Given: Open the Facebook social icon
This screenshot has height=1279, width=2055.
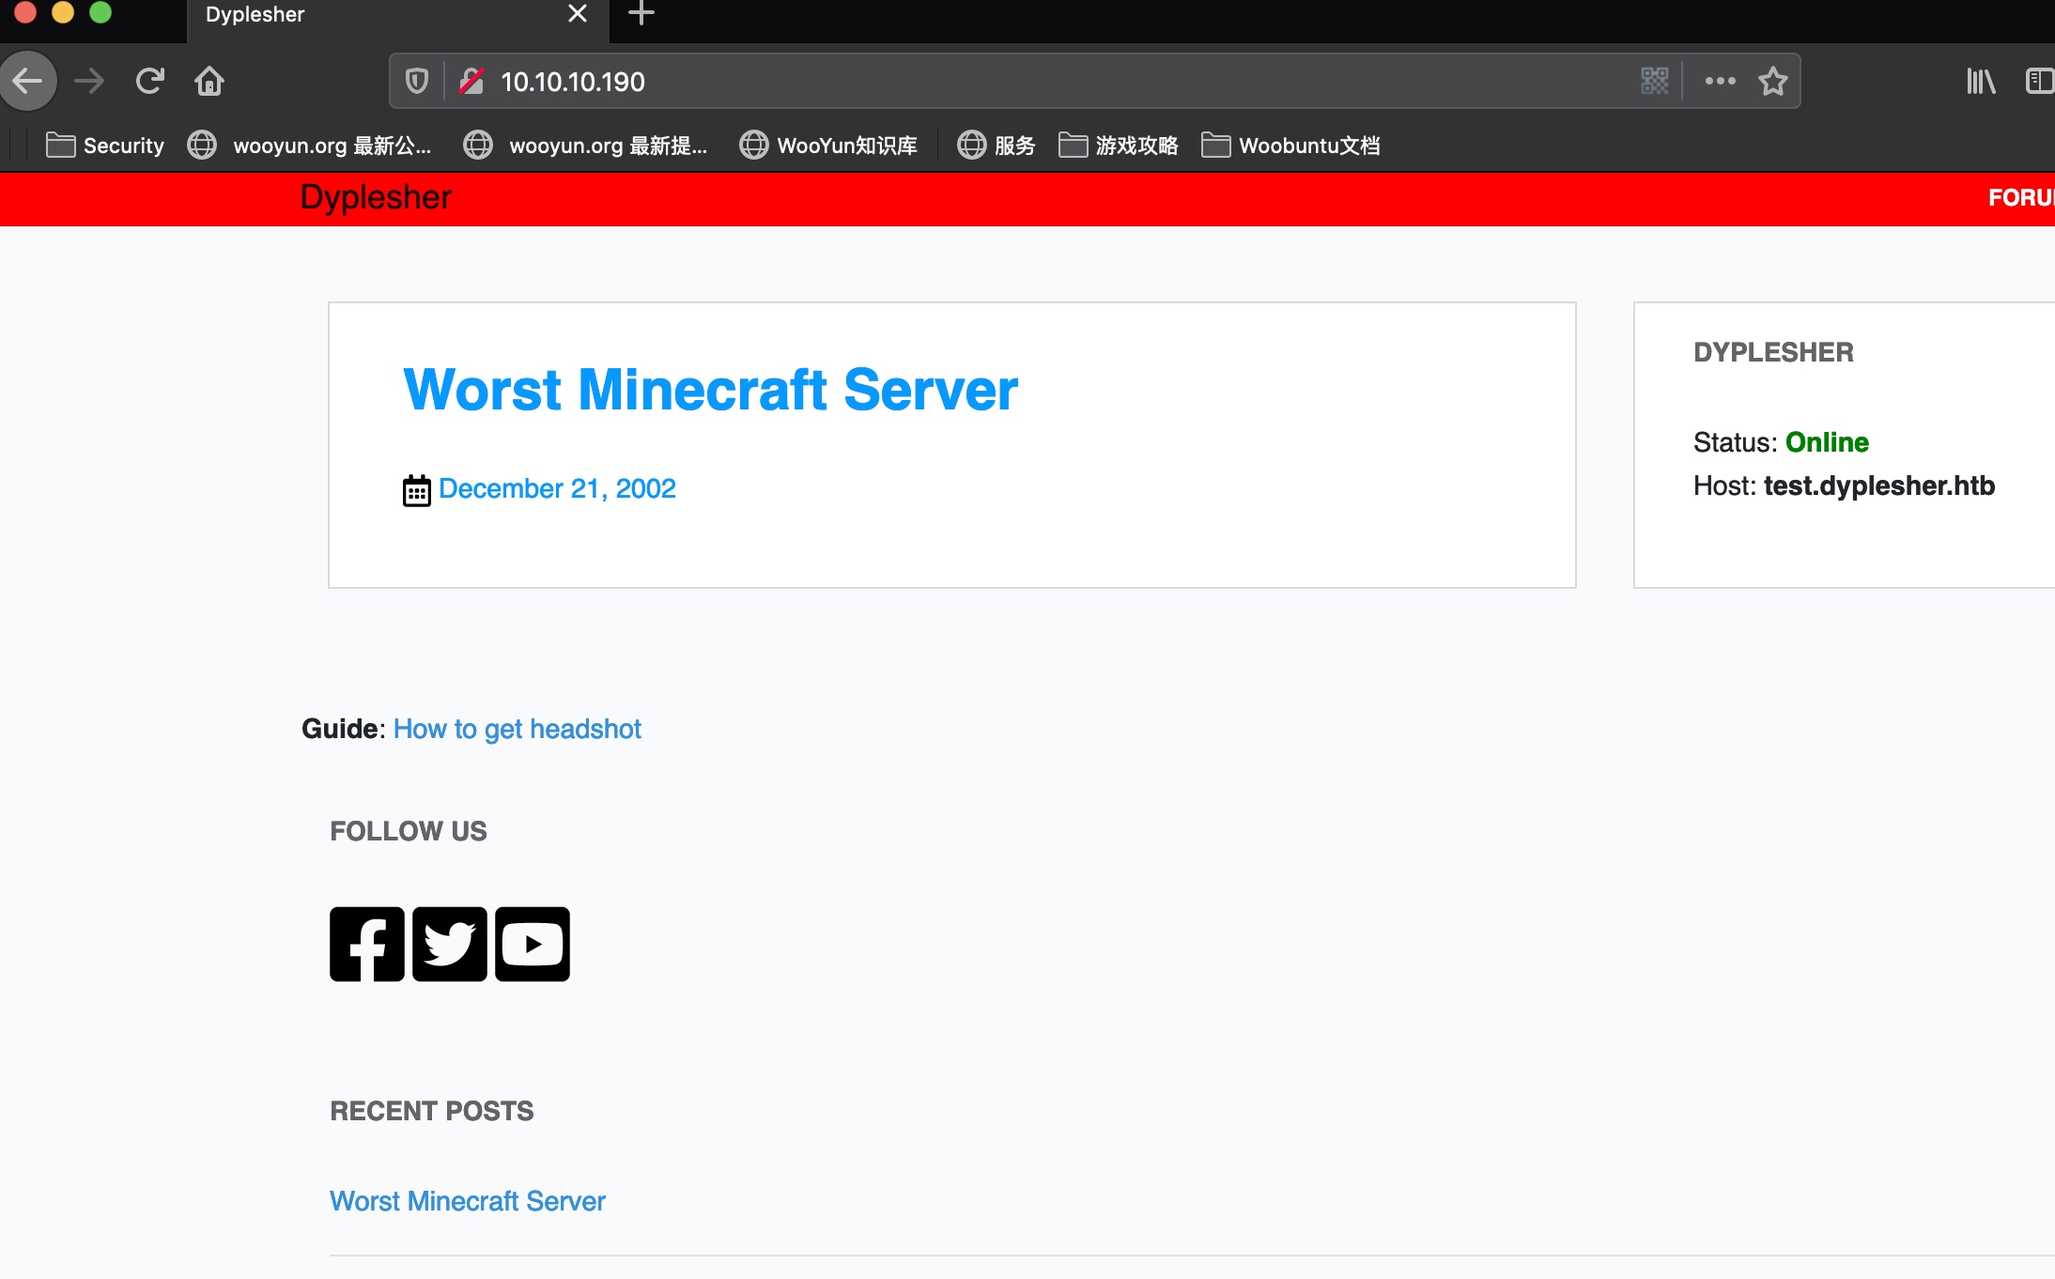Looking at the screenshot, I should click(x=367, y=944).
